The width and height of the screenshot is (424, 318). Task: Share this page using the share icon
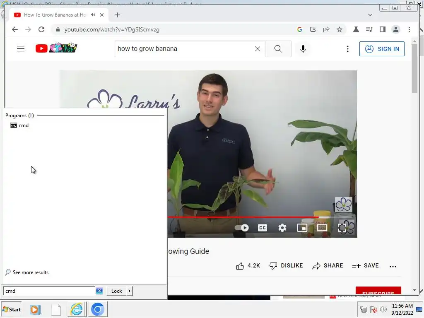326,29
